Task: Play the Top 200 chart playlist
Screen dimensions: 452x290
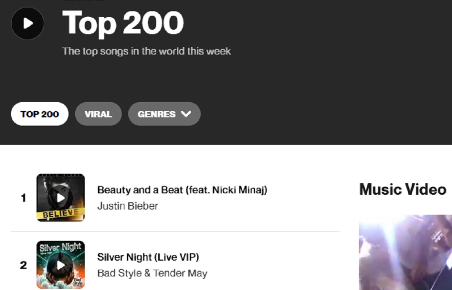Action: click(27, 23)
